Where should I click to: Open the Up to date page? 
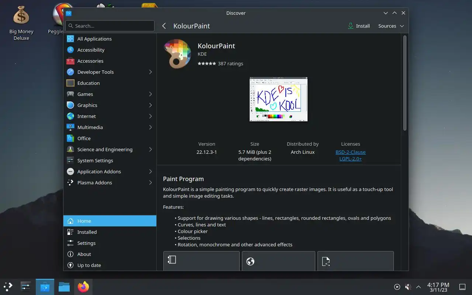click(x=110, y=265)
